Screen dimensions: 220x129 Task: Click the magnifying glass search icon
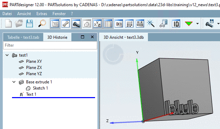coord(42,23)
